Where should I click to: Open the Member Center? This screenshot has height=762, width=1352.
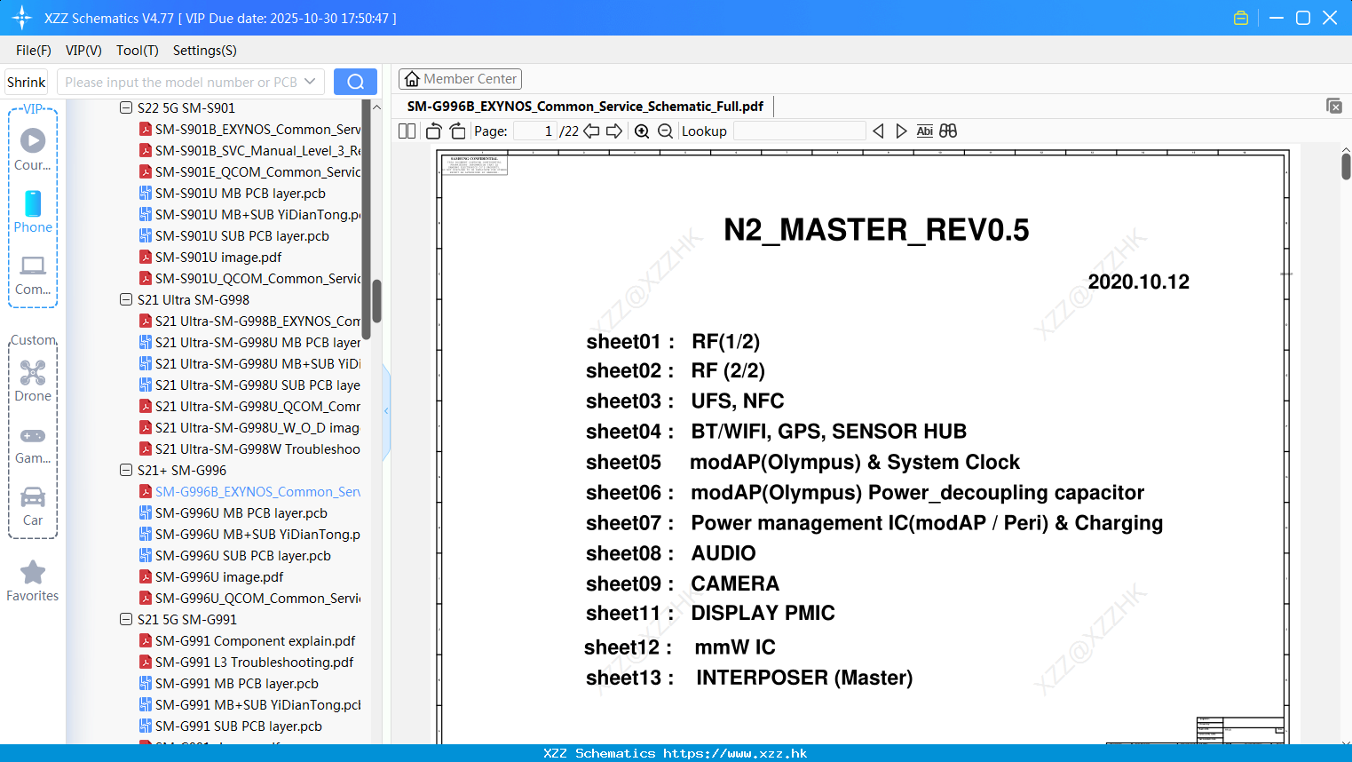[460, 79]
